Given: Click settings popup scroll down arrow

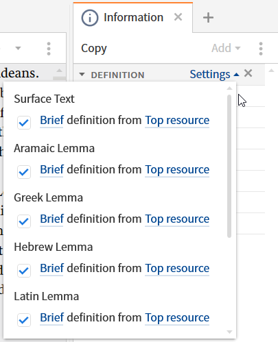Looking at the screenshot, I should pos(229,332).
